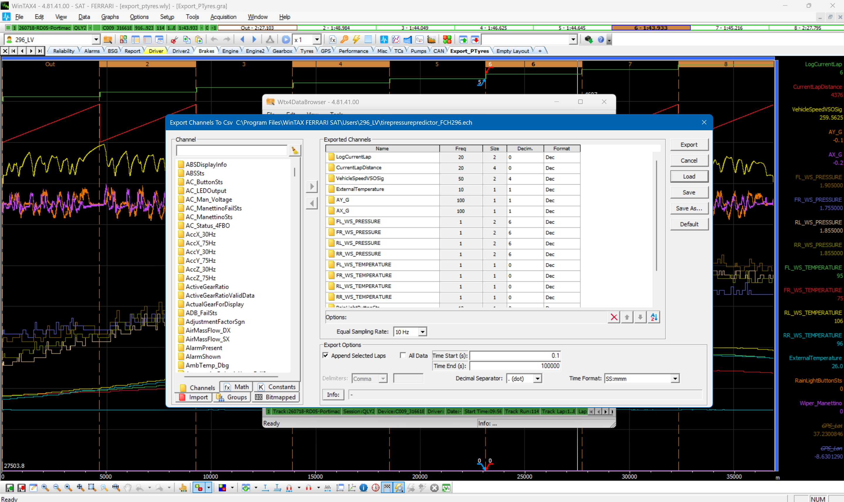The height and width of the screenshot is (502, 844).
Task: Open the empty combo box in main toolbar
Action: tap(573, 40)
